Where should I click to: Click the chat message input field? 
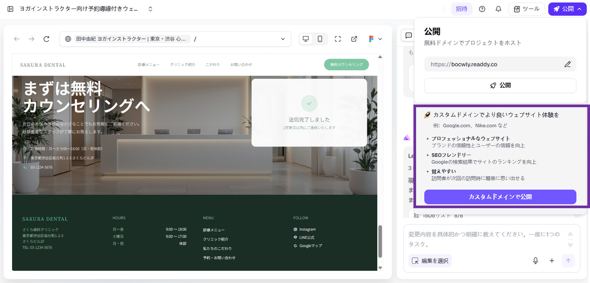[486, 239]
